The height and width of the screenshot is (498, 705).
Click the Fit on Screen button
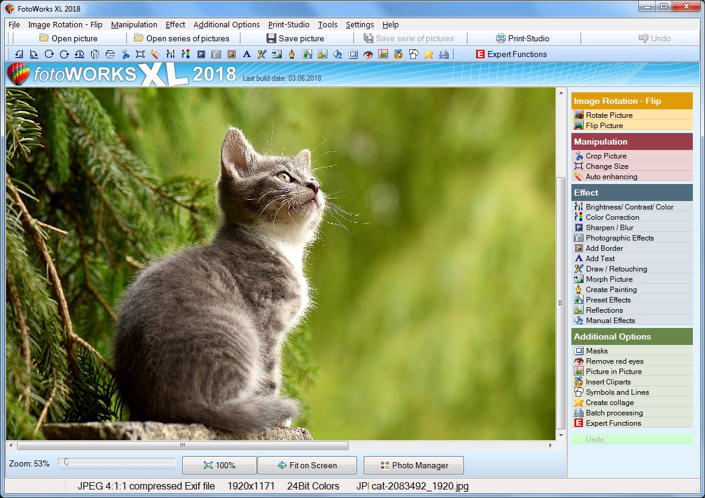point(307,466)
